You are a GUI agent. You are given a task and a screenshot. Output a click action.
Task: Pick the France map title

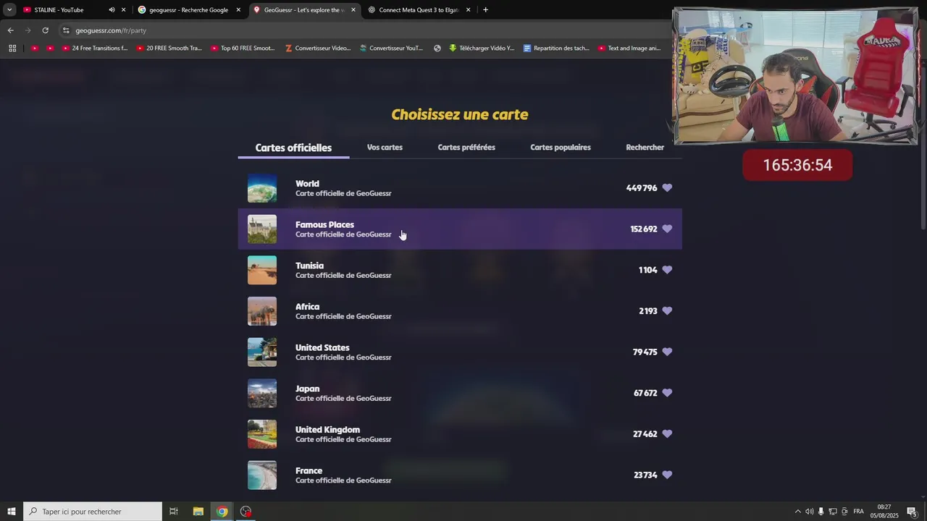coord(309,470)
